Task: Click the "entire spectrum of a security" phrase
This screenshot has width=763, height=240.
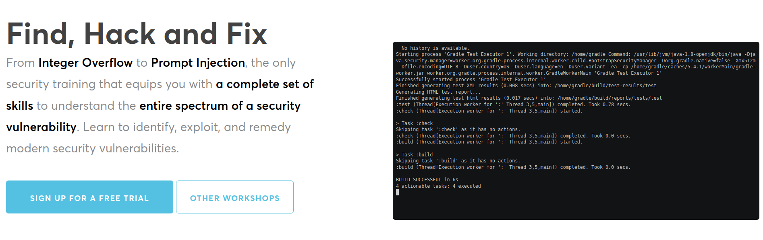Action: coord(220,106)
